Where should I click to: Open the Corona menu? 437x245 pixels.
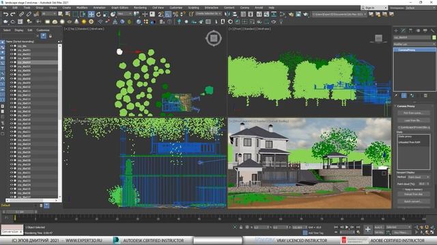pyautogui.click(x=244, y=7)
